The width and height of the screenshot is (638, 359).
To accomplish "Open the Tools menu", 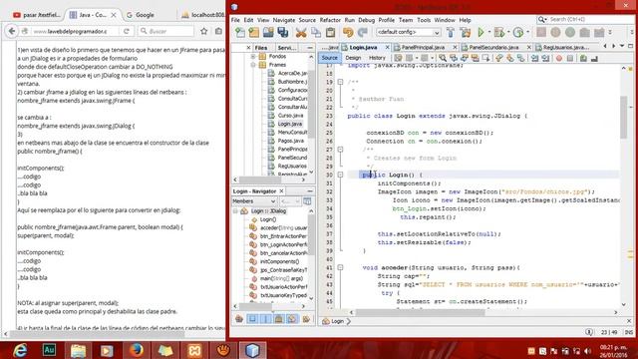I will coord(424,20).
